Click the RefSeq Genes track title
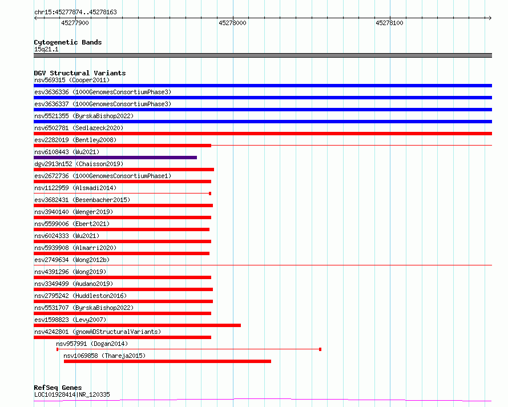 [58, 388]
